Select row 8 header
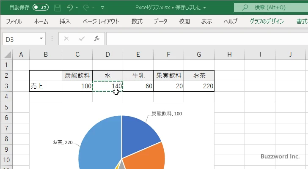 pos(6,139)
